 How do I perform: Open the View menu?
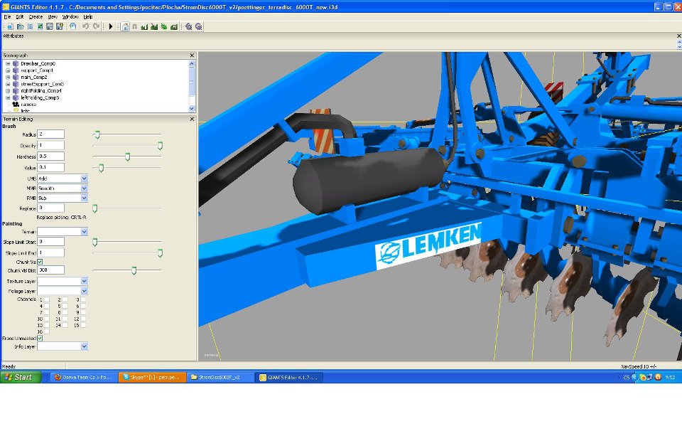(53, 16)
